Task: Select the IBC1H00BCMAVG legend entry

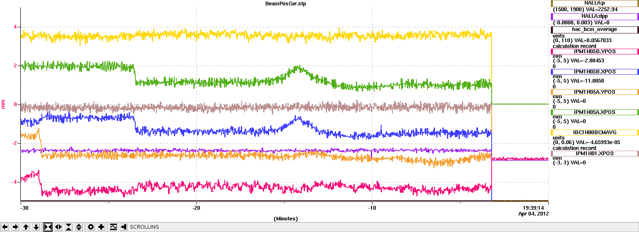Action: point(594,133)
